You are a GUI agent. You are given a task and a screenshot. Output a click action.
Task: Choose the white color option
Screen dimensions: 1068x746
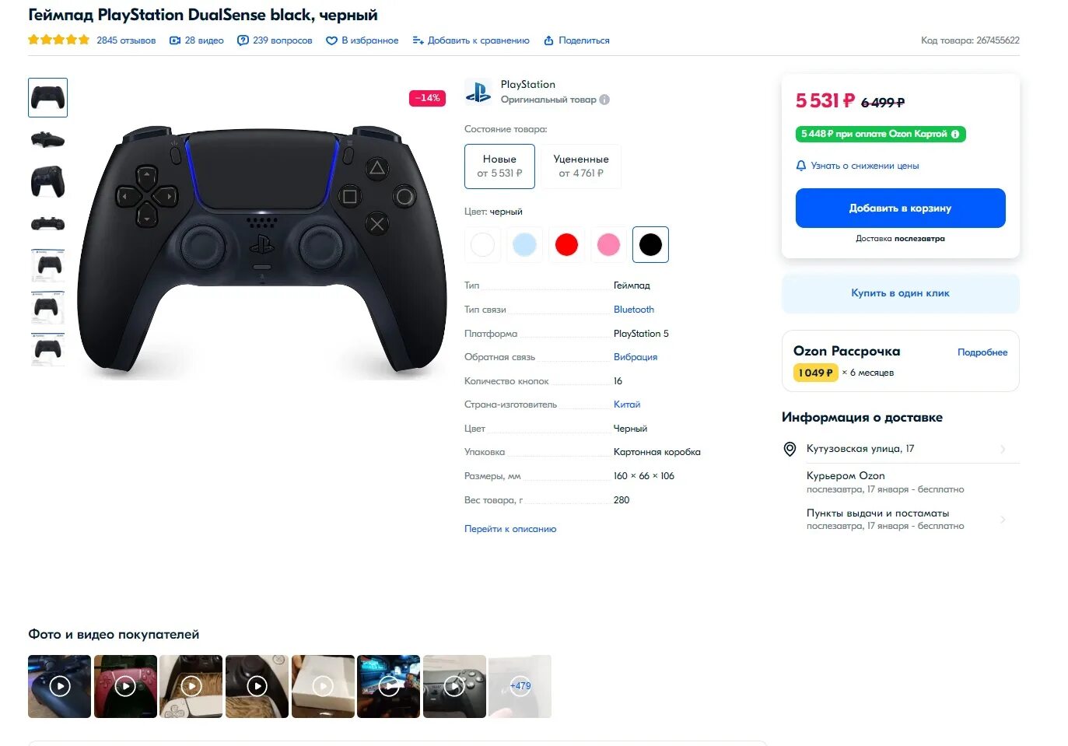[x=482, y=244]
